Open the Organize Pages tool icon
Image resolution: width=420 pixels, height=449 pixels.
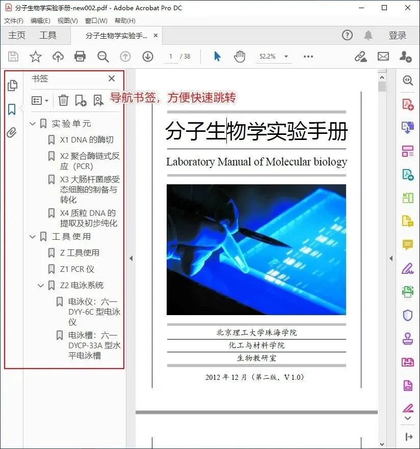pos(408,151)
